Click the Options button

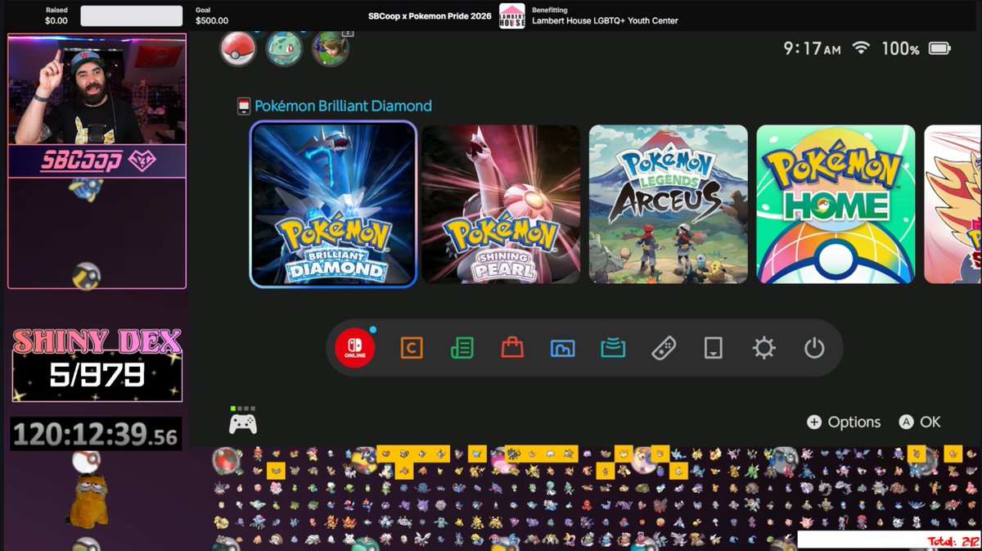(x=844, y=422)
